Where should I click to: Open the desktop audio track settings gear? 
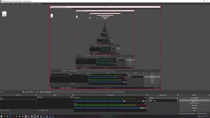click(x=146, y=101)
